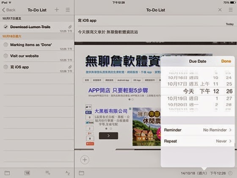Tap the Today label in the note

[230, 24]
